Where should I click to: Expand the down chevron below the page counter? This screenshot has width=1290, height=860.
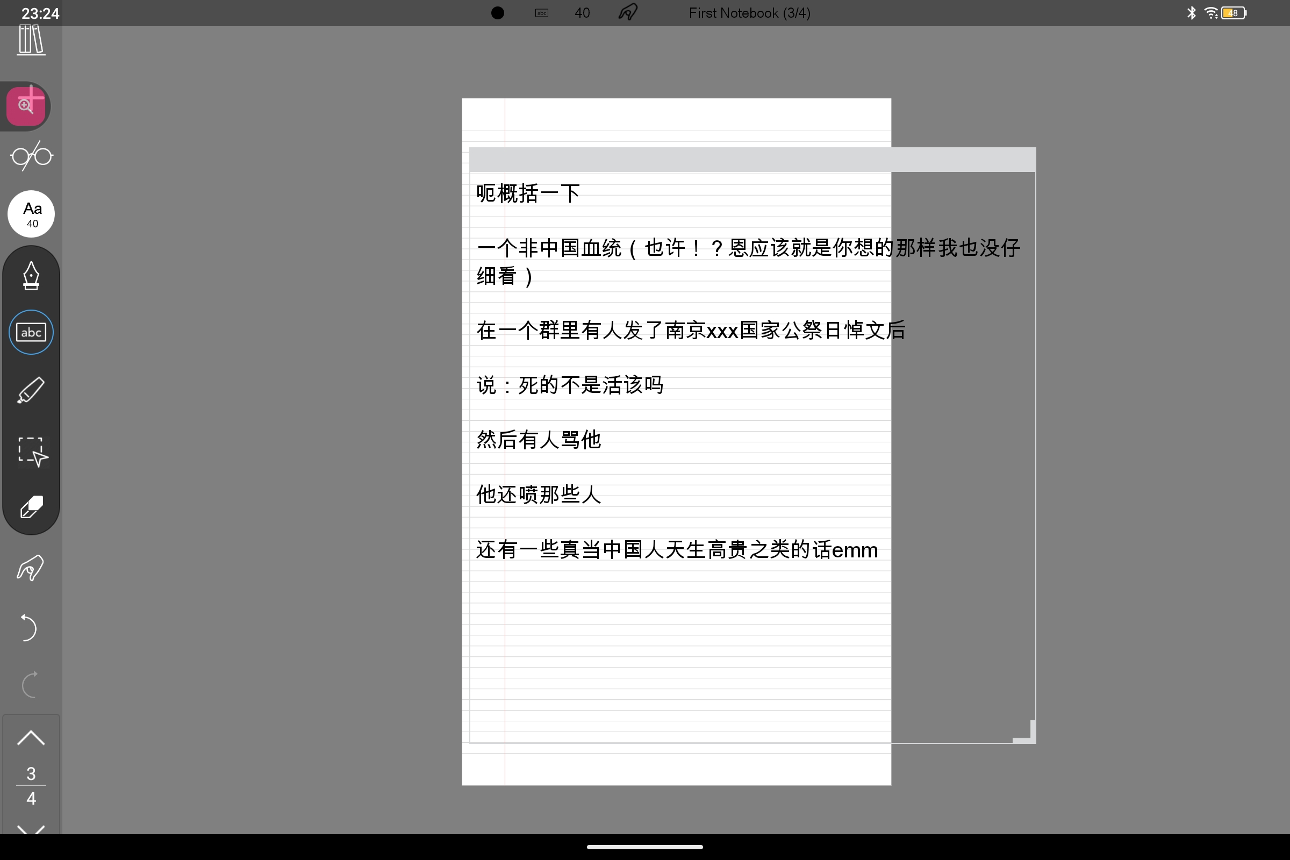(x=31, y=829)
